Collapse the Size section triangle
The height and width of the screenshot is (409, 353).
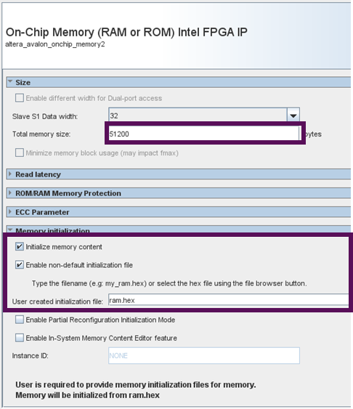click(x=10, y=81)
